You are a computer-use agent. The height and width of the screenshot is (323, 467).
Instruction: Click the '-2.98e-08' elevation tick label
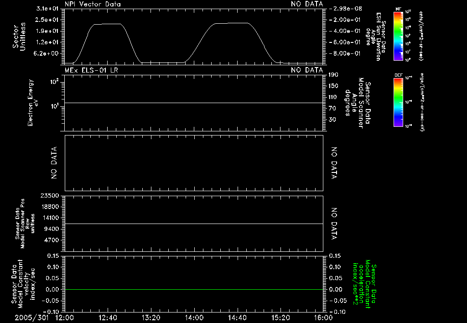click(x=346, y=9)
